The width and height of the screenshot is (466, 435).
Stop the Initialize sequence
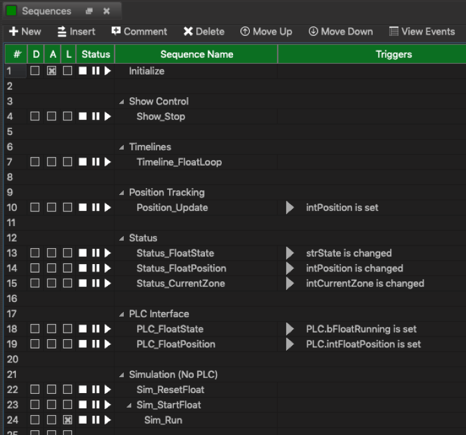83,71
